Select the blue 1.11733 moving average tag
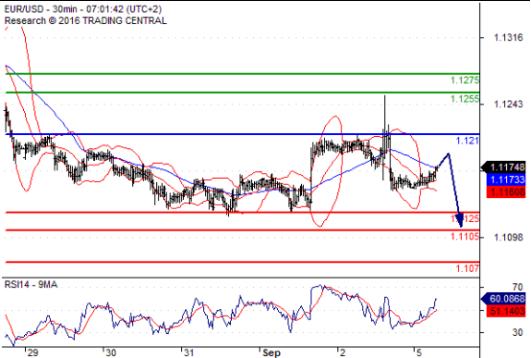 (x=506, y=180)
